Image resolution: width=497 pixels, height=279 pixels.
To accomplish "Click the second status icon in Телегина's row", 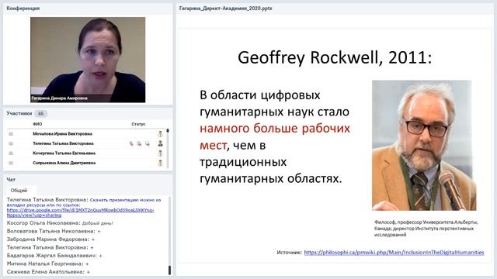I will (x=139, y=143).
